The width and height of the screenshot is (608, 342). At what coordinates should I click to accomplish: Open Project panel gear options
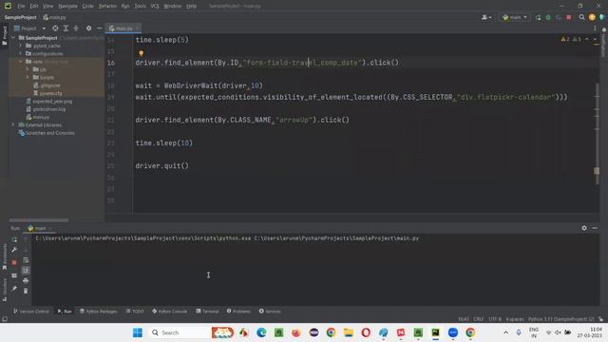pos(88,28)
